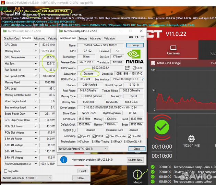Open Graphics Card tab in background GPU-Z
Viewport: 216px width, 185px height.
[12, 38]
